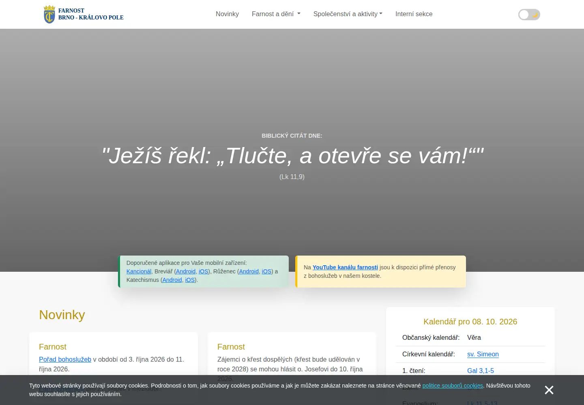
Task: Open Breviář Android link
Action: (186, 271)
